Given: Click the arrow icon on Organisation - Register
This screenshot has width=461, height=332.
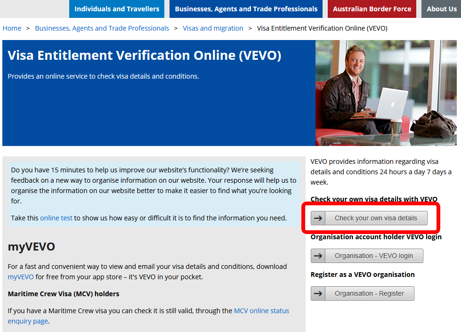Looking at the screenshot, I should [x=318, y=293].
